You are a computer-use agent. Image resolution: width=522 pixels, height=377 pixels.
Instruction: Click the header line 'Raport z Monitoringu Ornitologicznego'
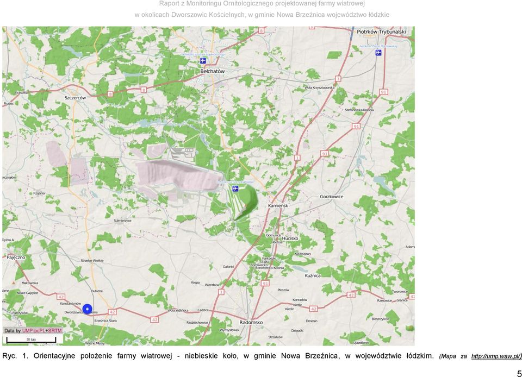pyautogui.click(x=262, y=4)
